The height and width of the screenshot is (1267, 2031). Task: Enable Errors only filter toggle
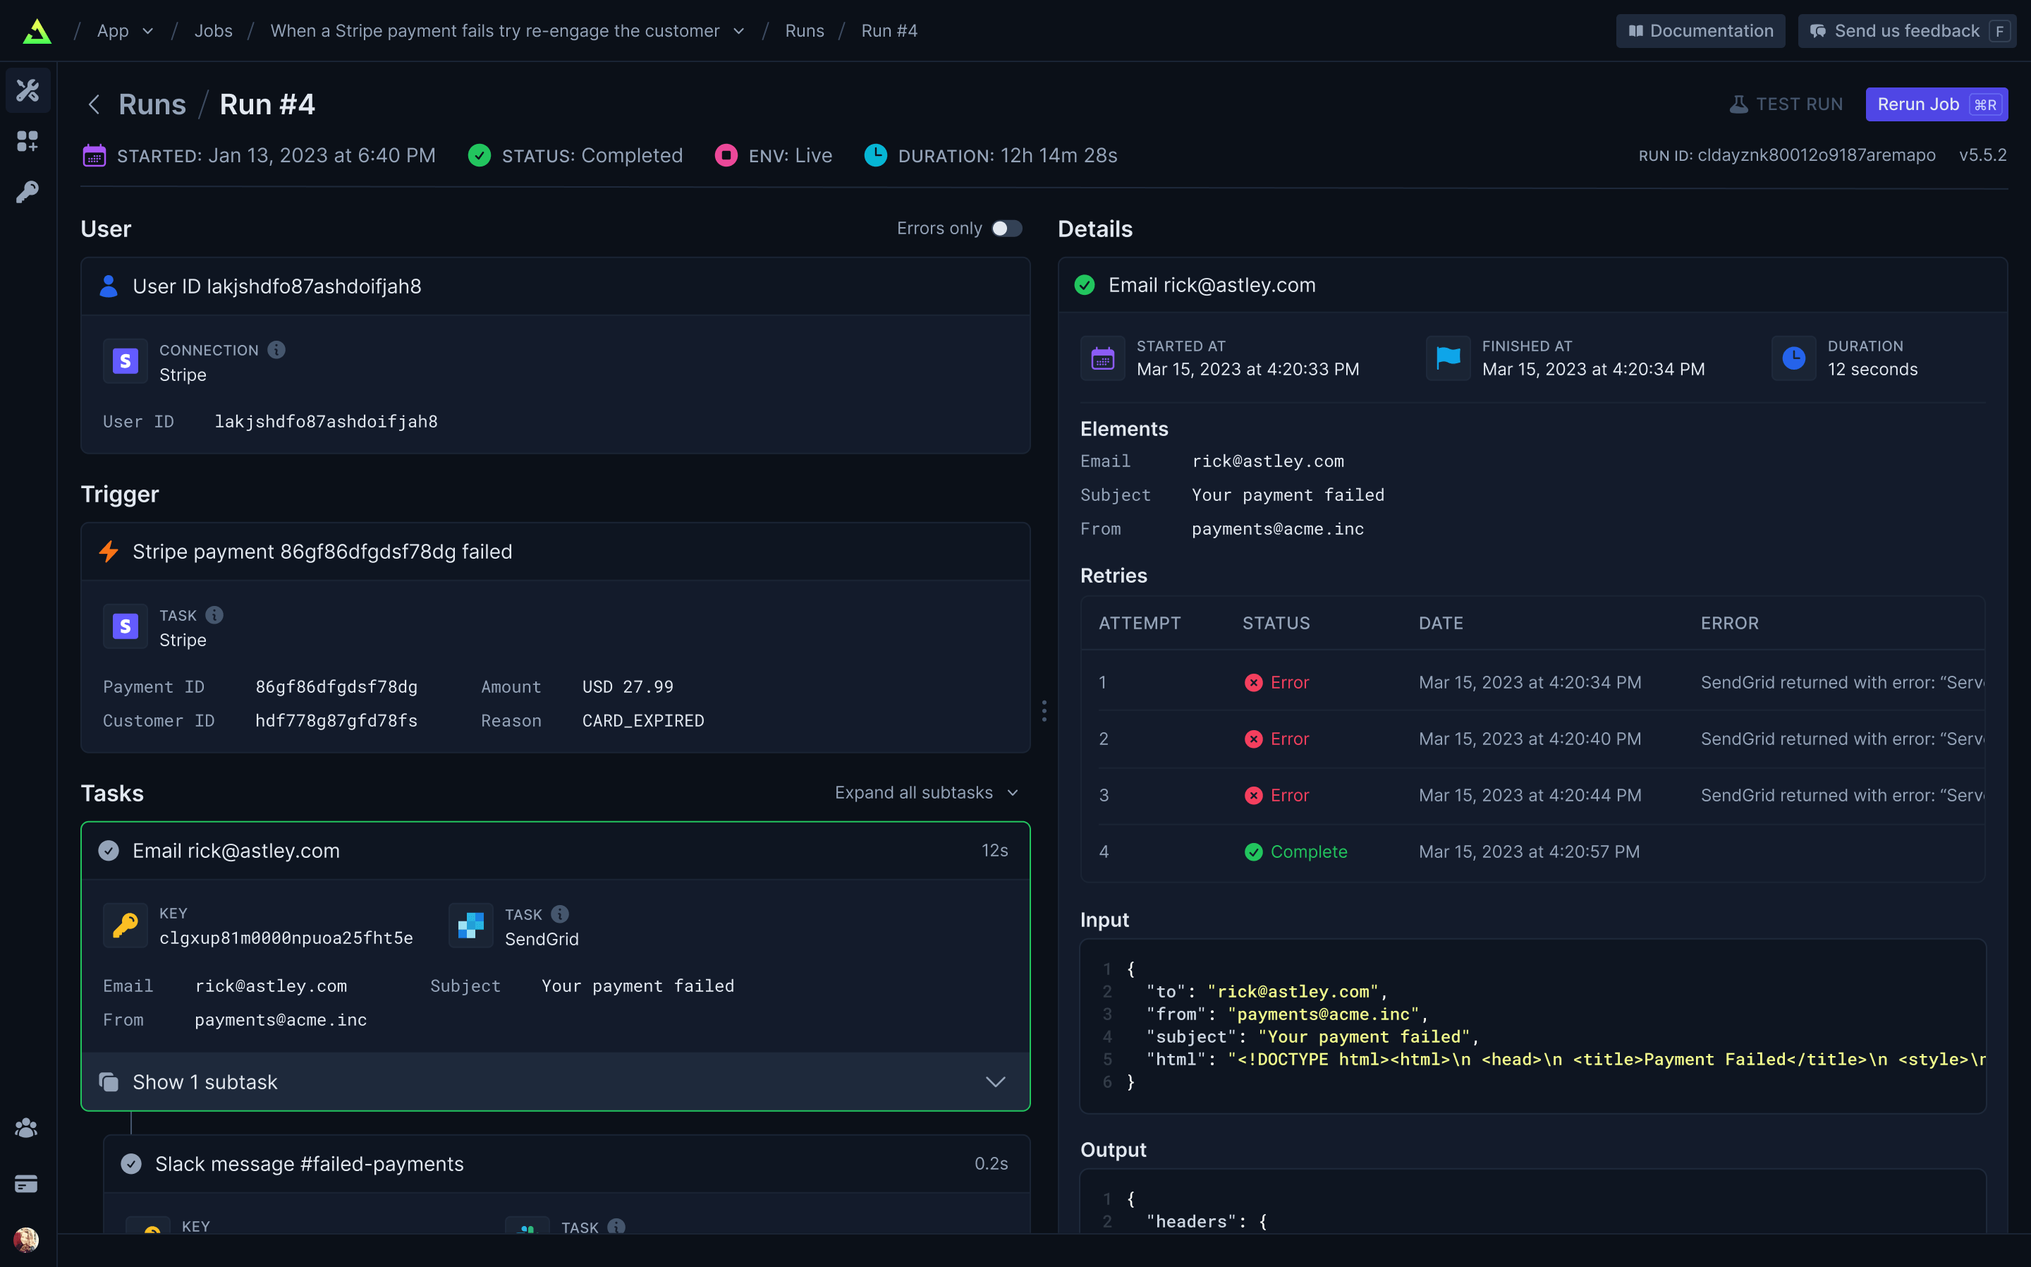(1007, 229)
